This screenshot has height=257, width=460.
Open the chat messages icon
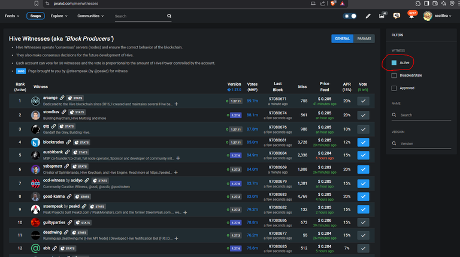[397, 16]
